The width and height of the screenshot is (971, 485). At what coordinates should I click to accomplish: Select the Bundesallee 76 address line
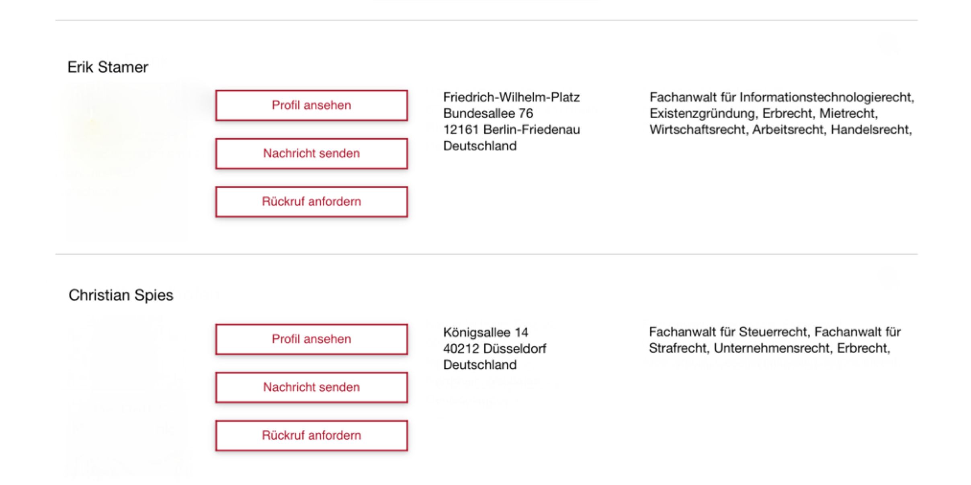(x=488, y=113)
